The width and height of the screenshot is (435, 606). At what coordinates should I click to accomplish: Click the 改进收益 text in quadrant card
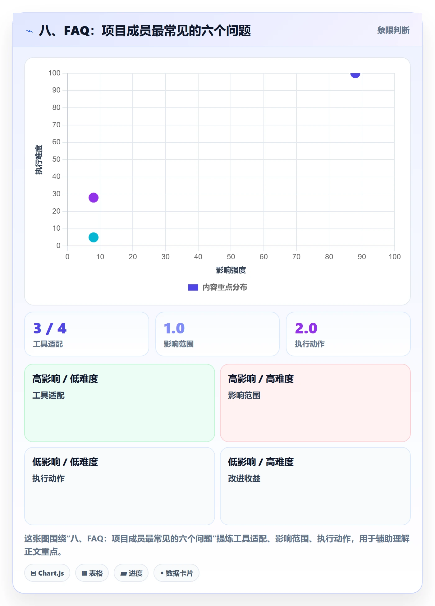tap(244, 479)
